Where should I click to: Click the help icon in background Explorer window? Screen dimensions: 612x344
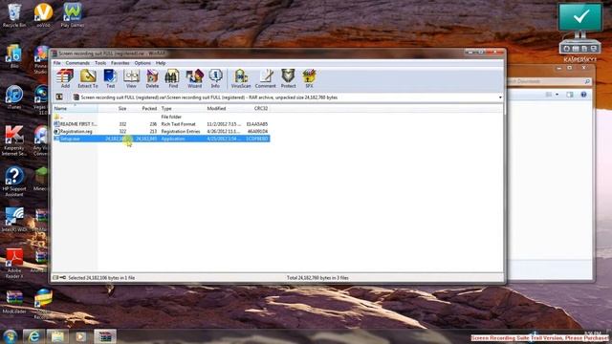click(583, 95)
